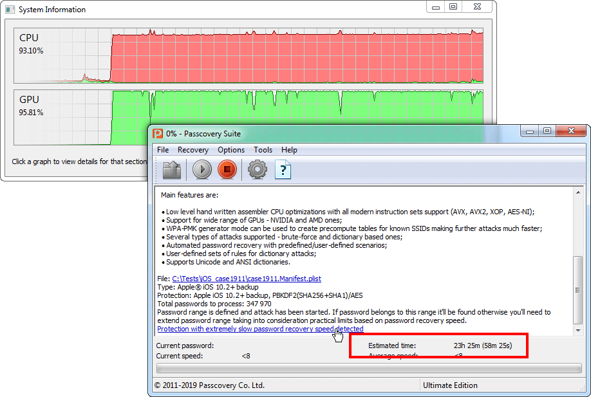Maximize the Passcovery Suite window
The height and width of the screenshot is (397, 591).
tap(547, 131)
